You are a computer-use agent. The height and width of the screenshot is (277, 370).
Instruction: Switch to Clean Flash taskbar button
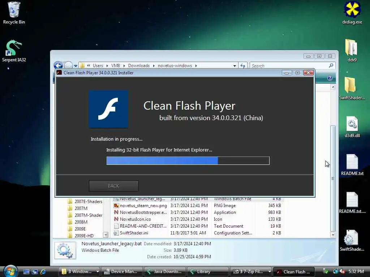pyautogui.click(x=294, y=272)
